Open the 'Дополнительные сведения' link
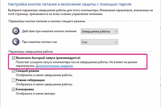Viewport: 161px width, 107px height. pyautogui.click(x=54, y=66)
